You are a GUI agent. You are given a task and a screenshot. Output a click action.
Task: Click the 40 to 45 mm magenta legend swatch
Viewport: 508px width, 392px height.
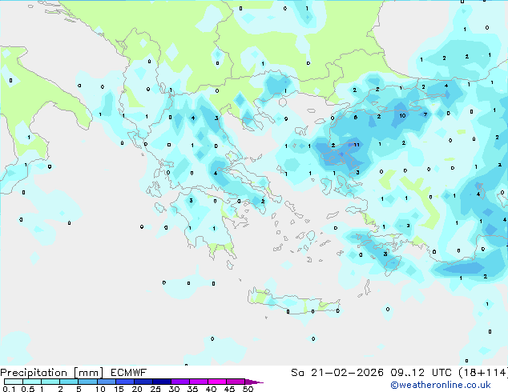(x=217, y=382)
